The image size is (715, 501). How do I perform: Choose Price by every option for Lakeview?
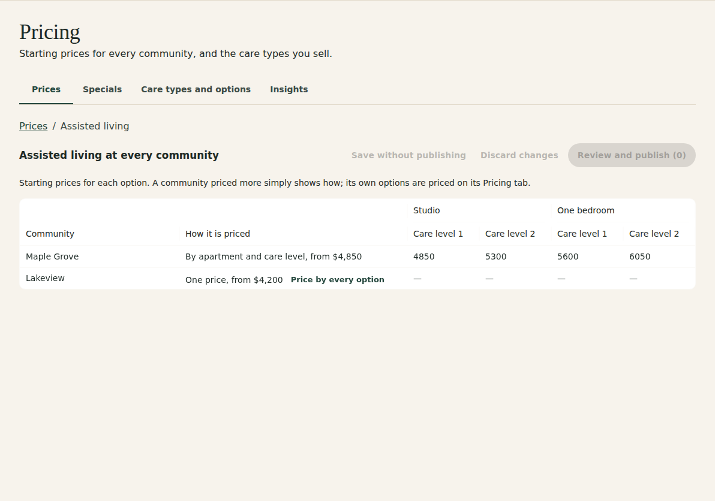coord(338,280)
